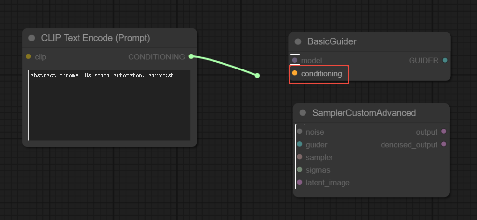Screen dimensions: 477x220
Task: Click the loose end of the green link
Action: [257, 75]
